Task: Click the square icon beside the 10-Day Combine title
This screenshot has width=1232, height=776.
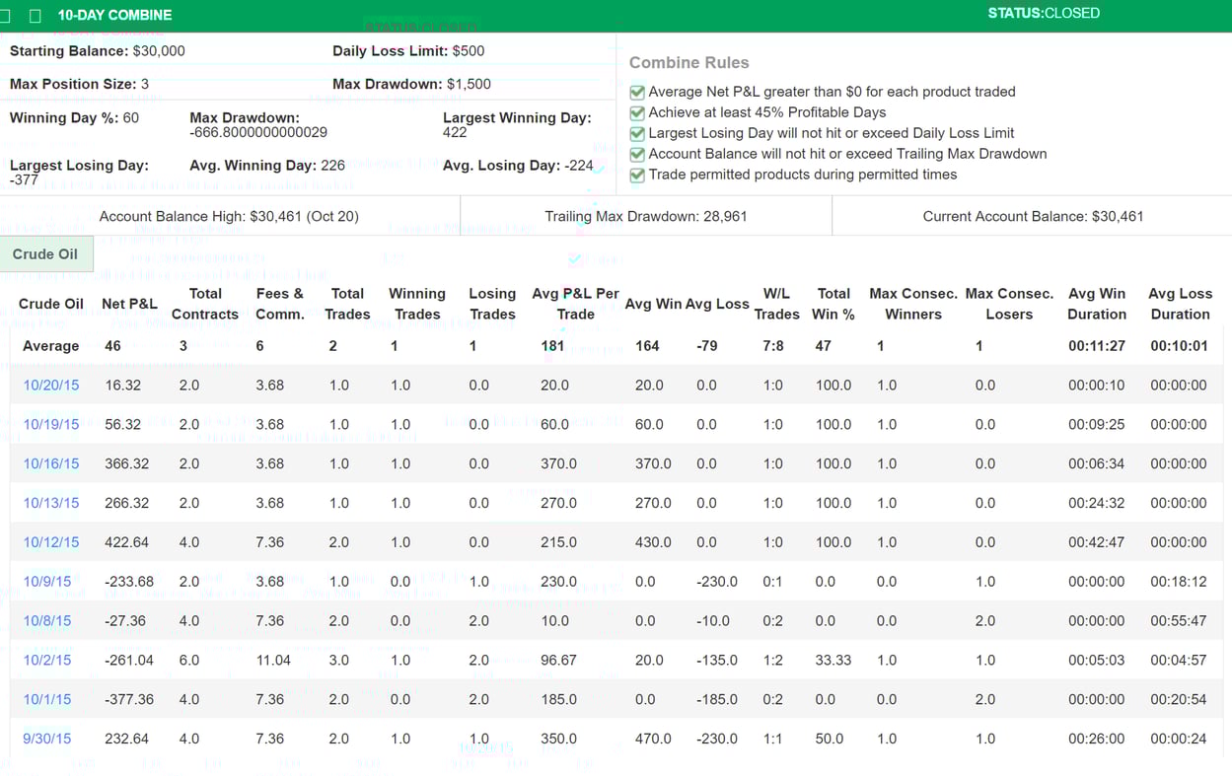Action: click(36, 16)
